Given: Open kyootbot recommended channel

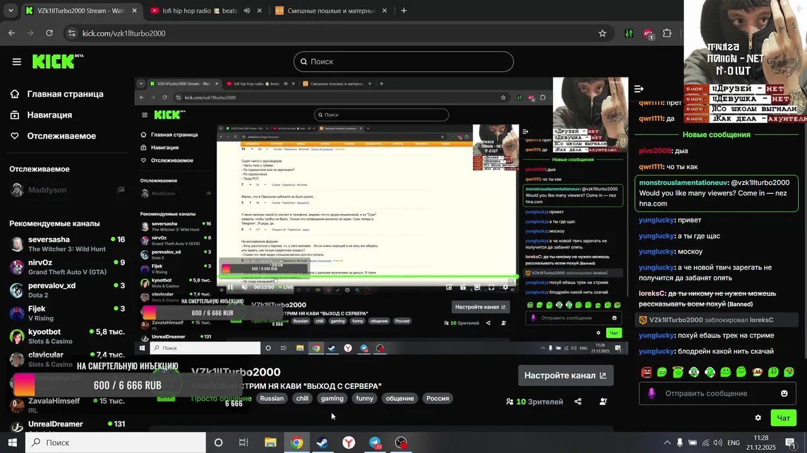Looking at the screenshot, I should pos(66,336).
